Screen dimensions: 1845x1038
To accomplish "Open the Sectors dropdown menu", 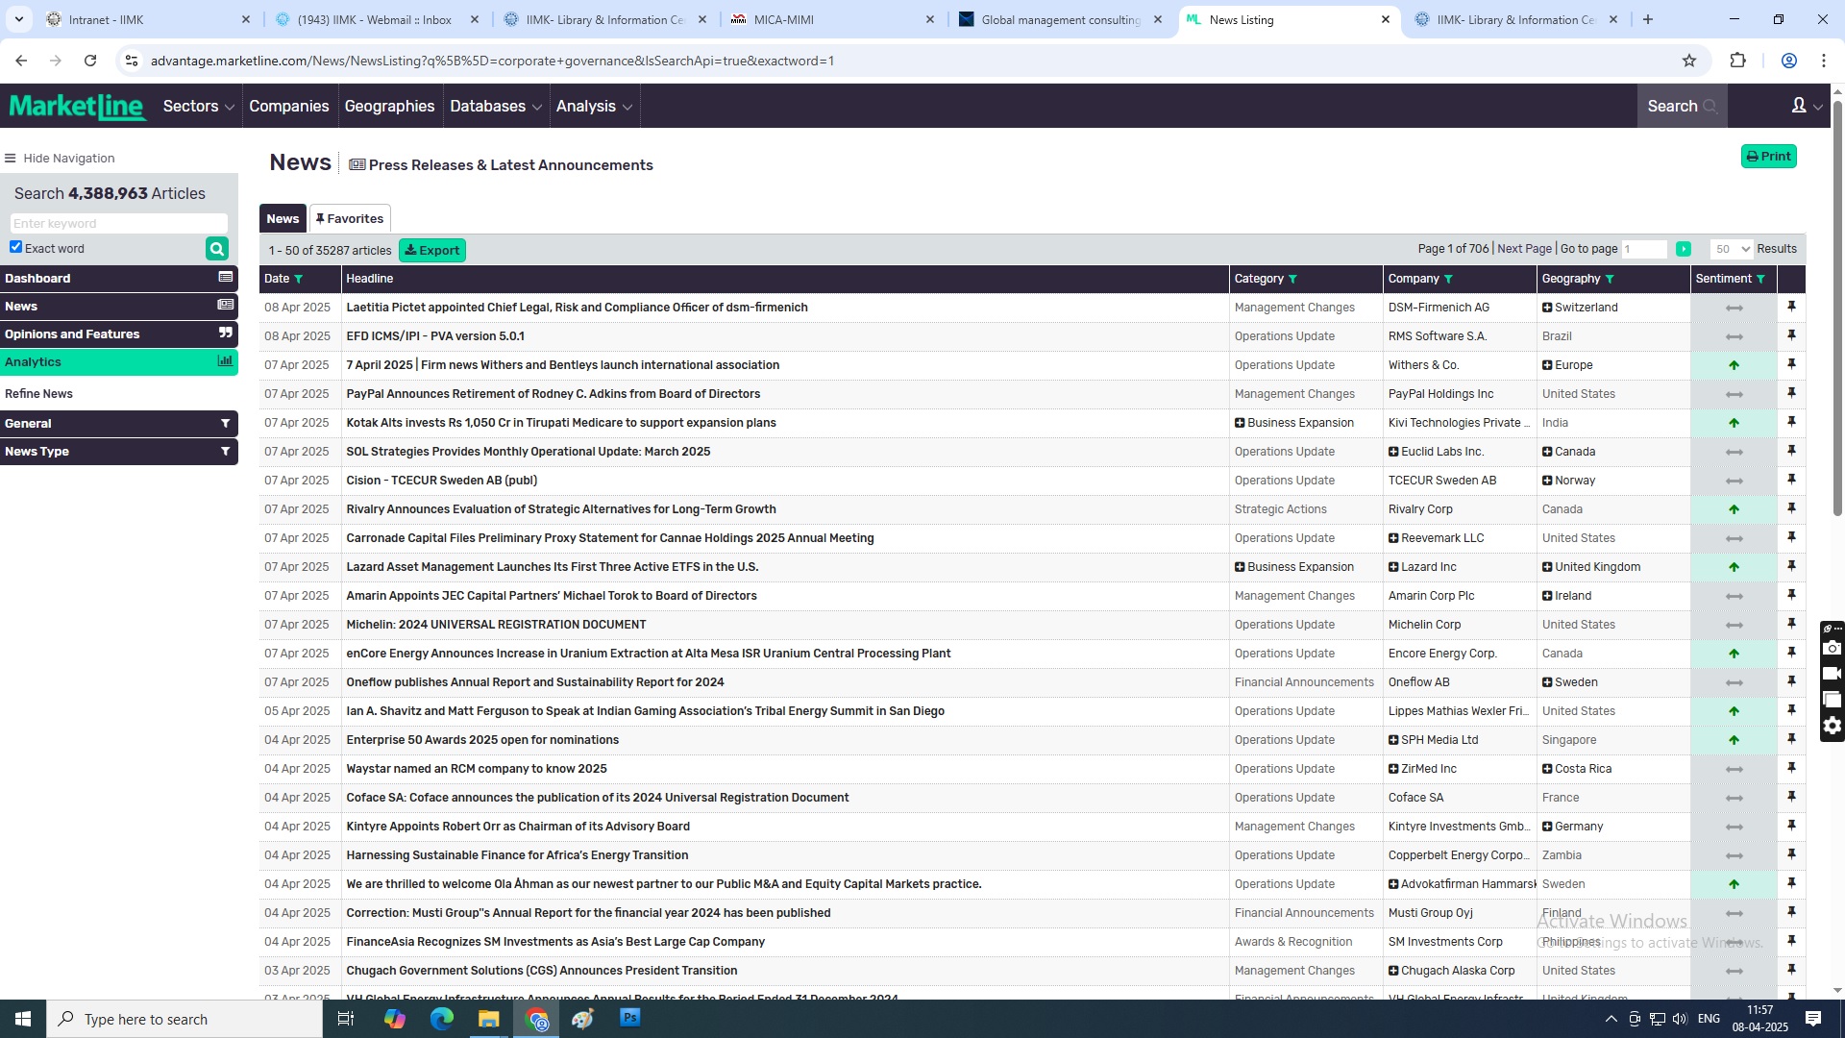I will click(x=198, y=106).
